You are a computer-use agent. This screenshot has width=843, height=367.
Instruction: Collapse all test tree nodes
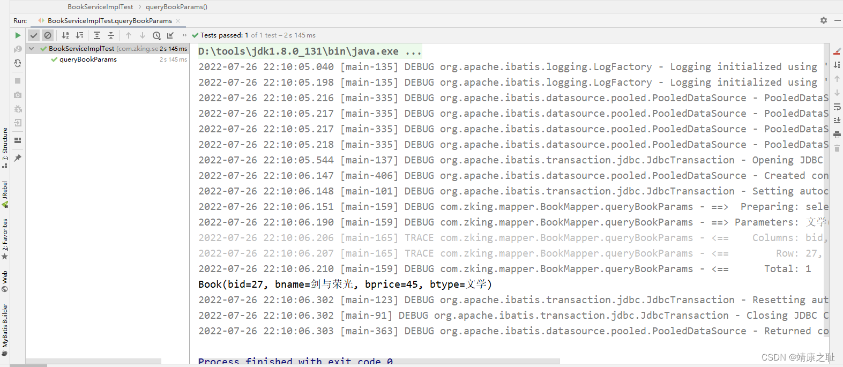(x=111, y=35)
